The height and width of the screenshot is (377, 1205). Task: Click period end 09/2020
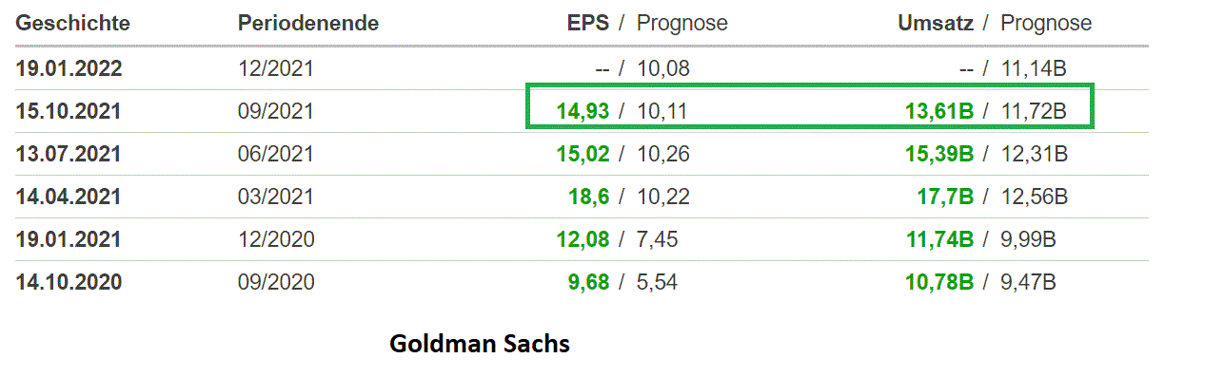[276, 282]
